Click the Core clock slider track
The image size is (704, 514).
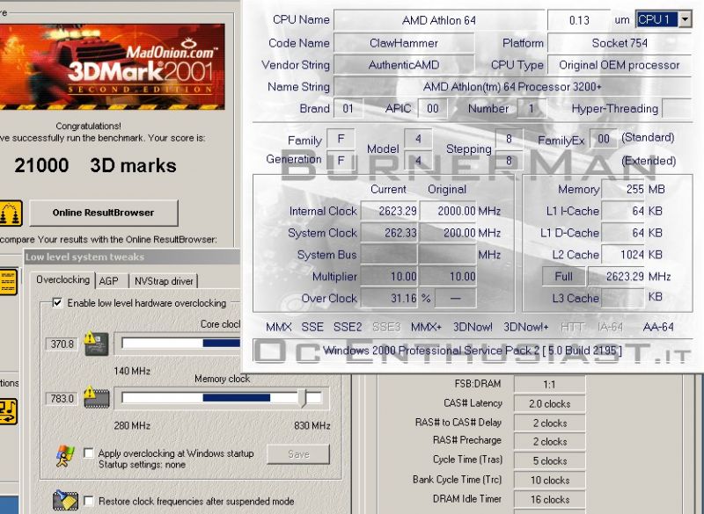[181, 344]
